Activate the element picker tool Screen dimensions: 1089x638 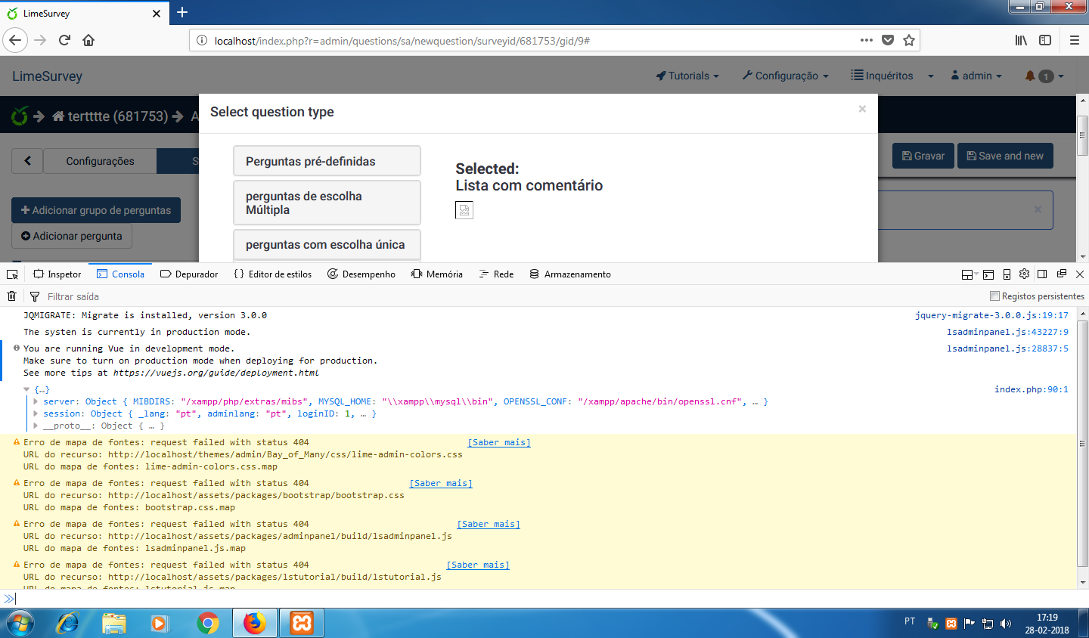(12, 274)
